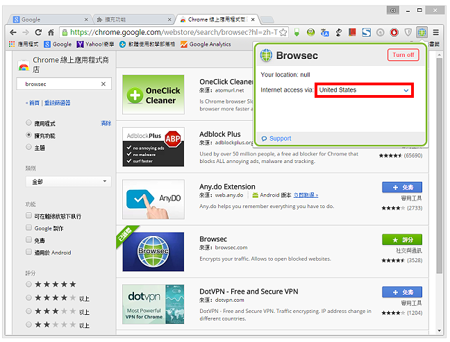This screenshot has width=450, height=342.
Task: Open the United States access country dropdown
Action: coord(364,90)
